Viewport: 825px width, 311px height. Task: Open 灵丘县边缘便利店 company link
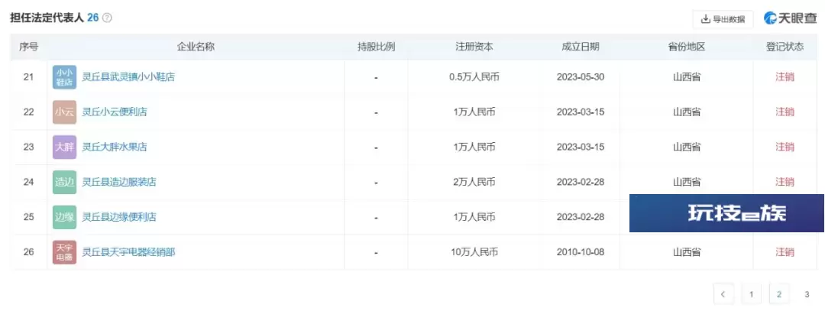pos(119,217)
